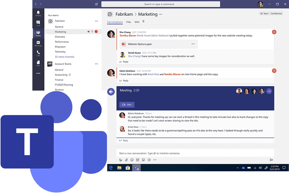Select the Telemetry channel
This screenshot has height=193, width=289.
60,52
